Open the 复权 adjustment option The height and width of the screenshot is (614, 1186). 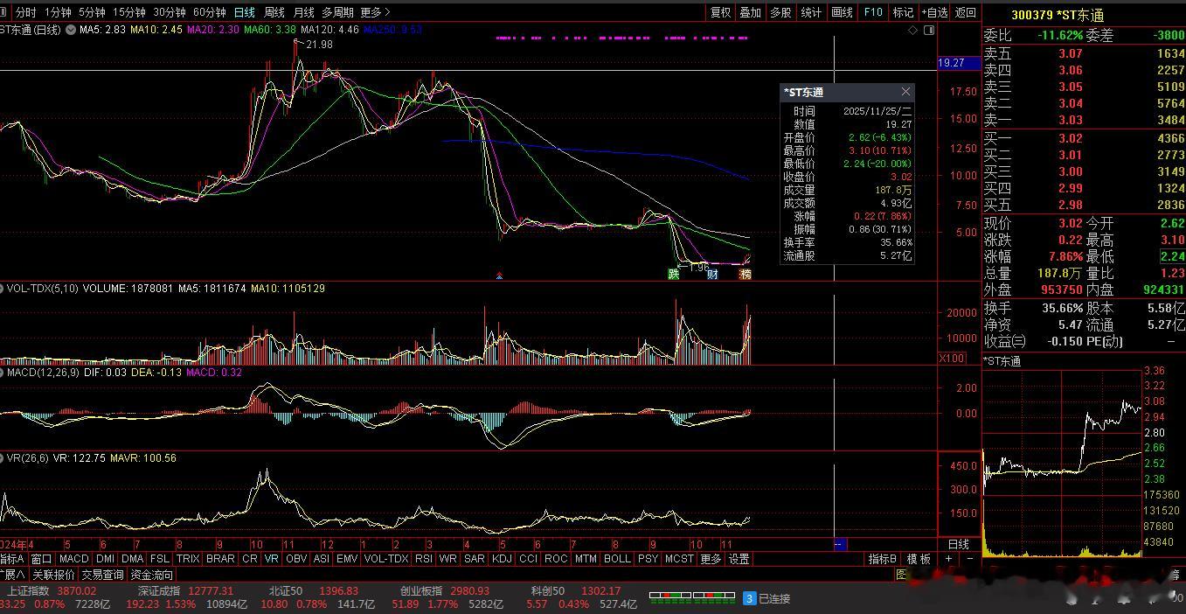point(720,12)
